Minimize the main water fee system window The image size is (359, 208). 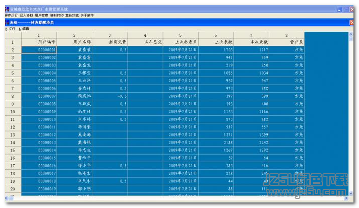coord(340,10)
